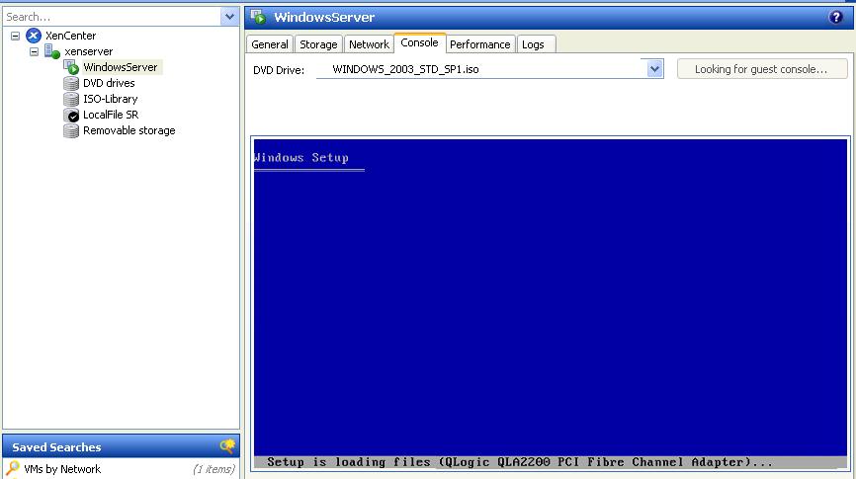This screenshot has height=479, width=856.
Task: Expand the search box dropdown arrow
Action: pyautogui.click(x=229, y=17)
